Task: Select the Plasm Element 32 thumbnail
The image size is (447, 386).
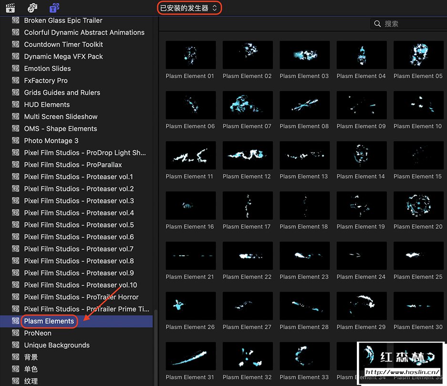Action: tap(248, 356)
